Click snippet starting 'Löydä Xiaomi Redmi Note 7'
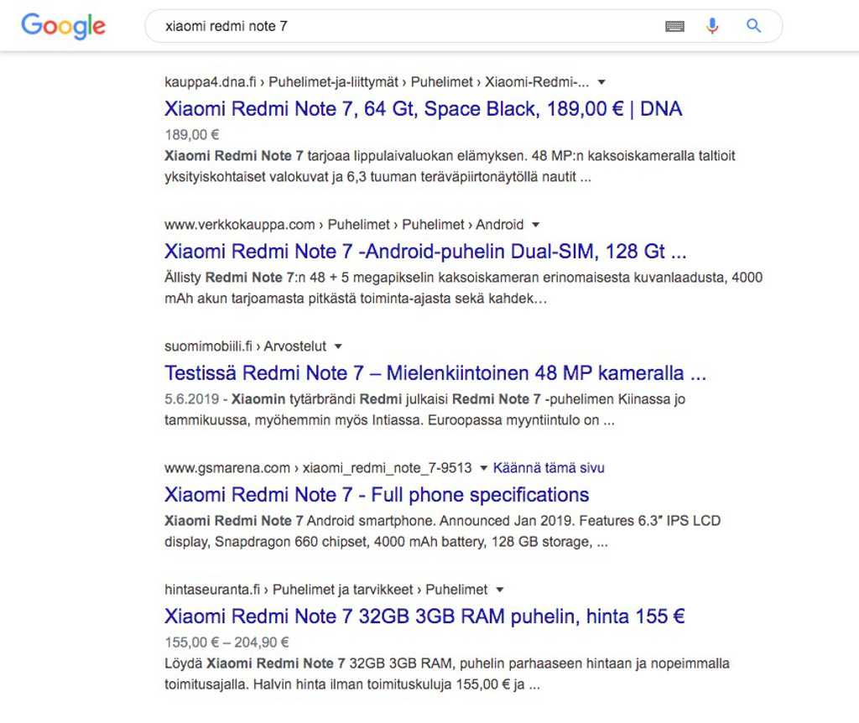The width and height of the screenshot is (859, 723). 447,674
